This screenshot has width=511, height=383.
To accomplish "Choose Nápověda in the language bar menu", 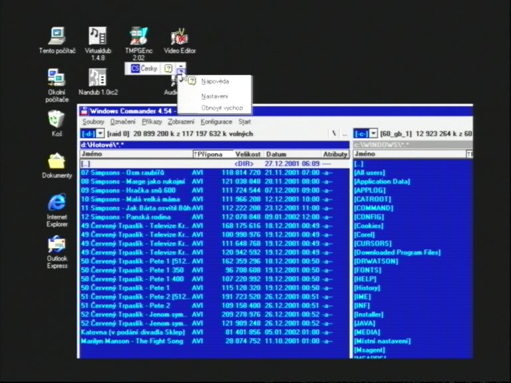I will pos(215,81).
